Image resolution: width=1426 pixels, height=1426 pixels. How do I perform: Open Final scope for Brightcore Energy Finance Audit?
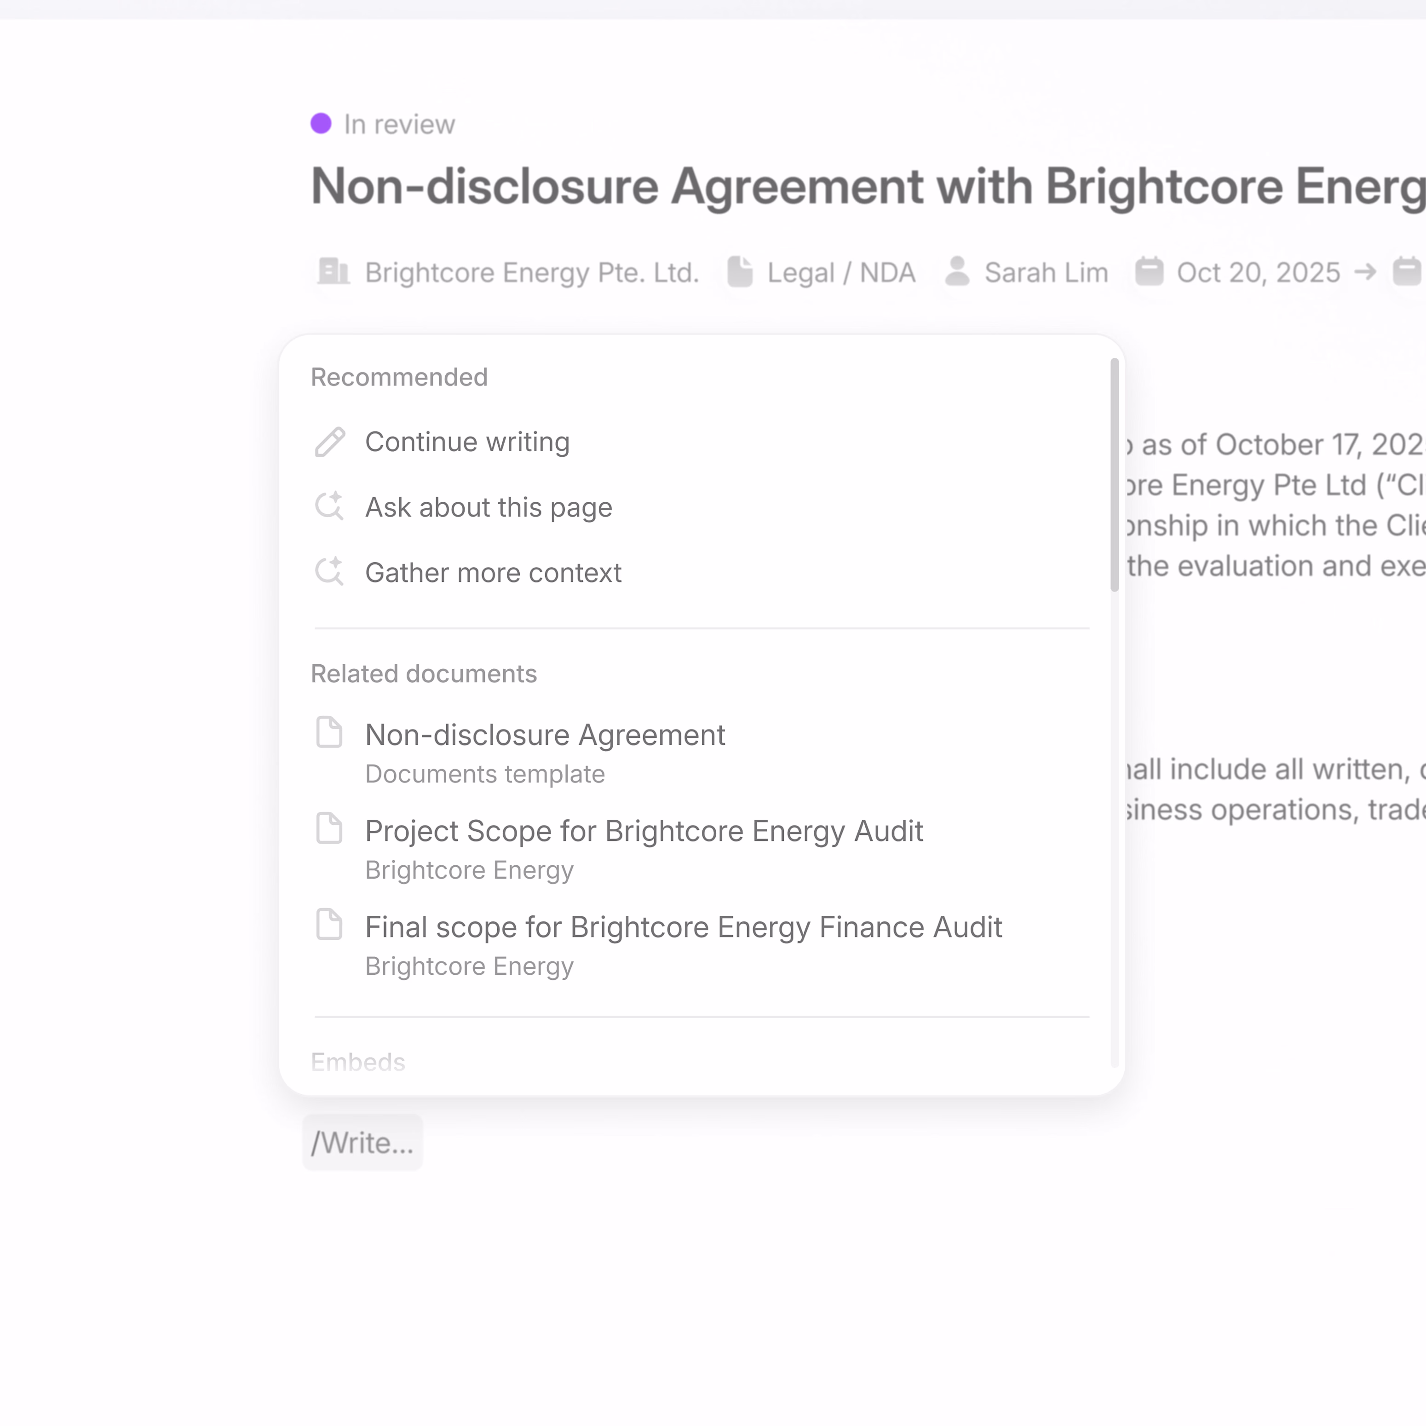(684, 927)
